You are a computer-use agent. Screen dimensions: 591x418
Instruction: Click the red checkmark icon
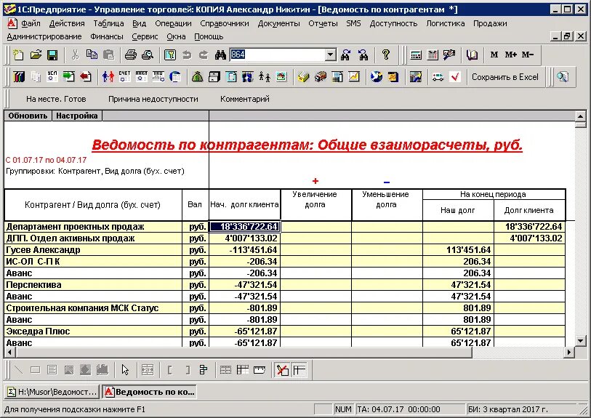tap(455, 77)
